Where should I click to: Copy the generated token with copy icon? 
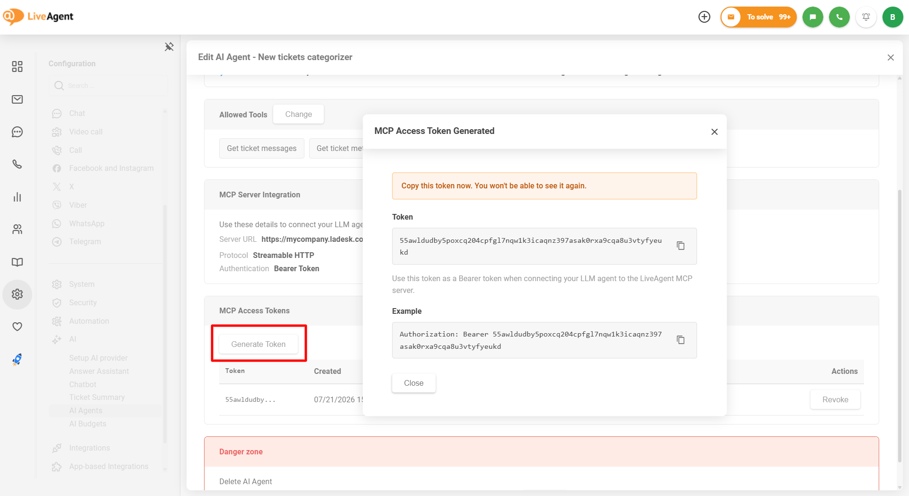(680, 246)
